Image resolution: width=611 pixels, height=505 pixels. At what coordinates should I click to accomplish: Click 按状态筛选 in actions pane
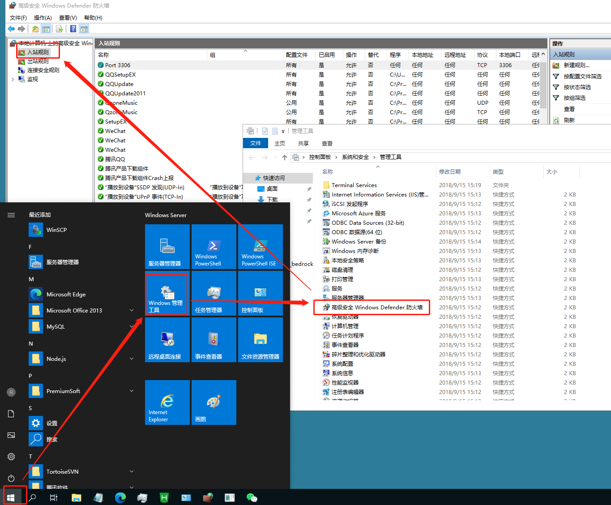click(577, 87)
